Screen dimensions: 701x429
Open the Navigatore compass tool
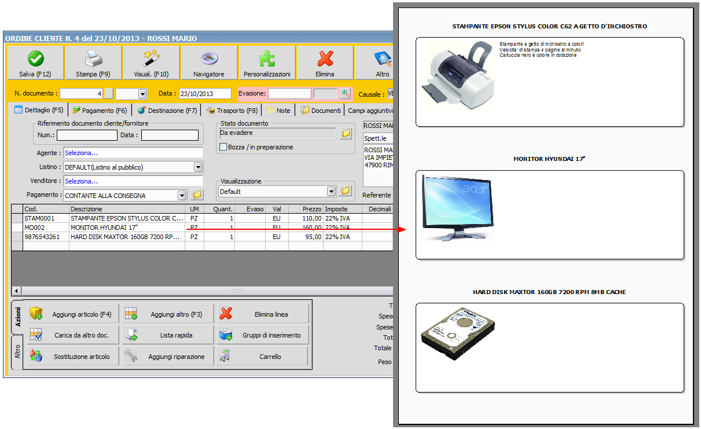coord(209,63)
